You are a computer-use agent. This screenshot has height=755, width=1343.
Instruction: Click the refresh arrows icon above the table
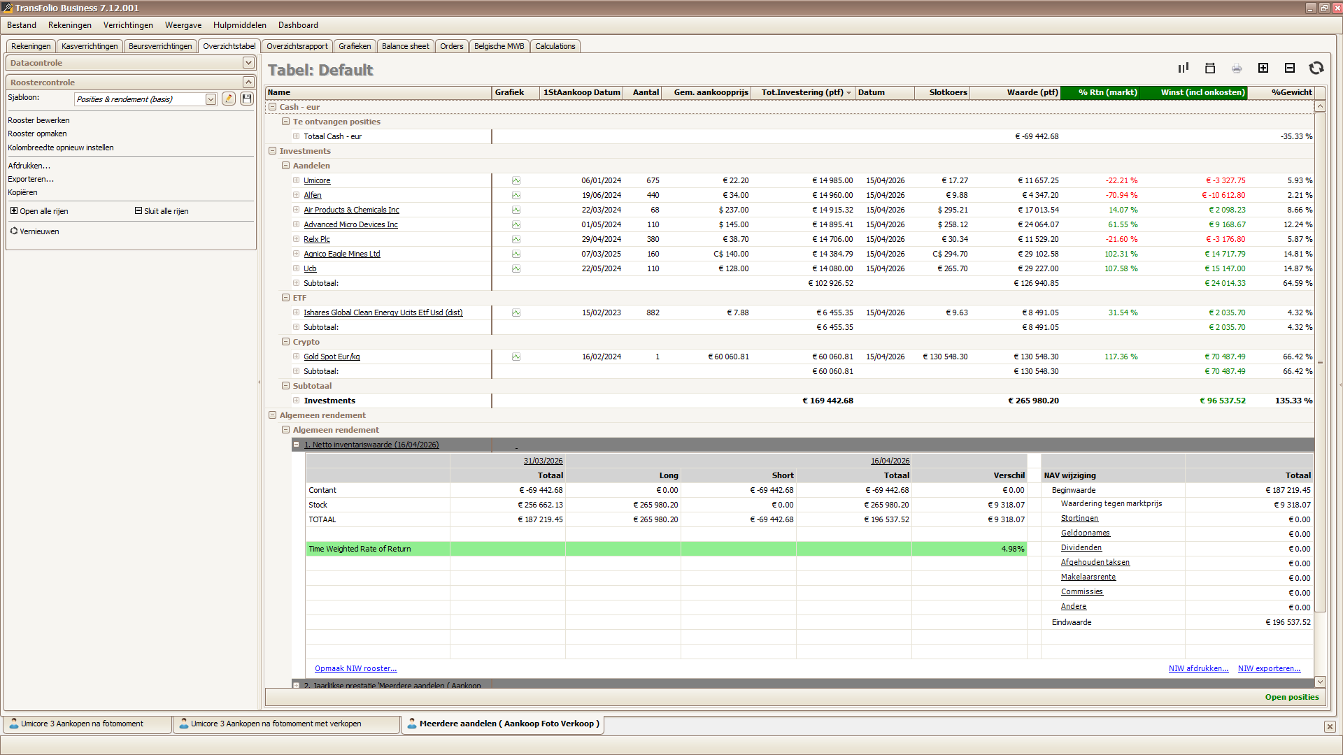point(1316,68)
